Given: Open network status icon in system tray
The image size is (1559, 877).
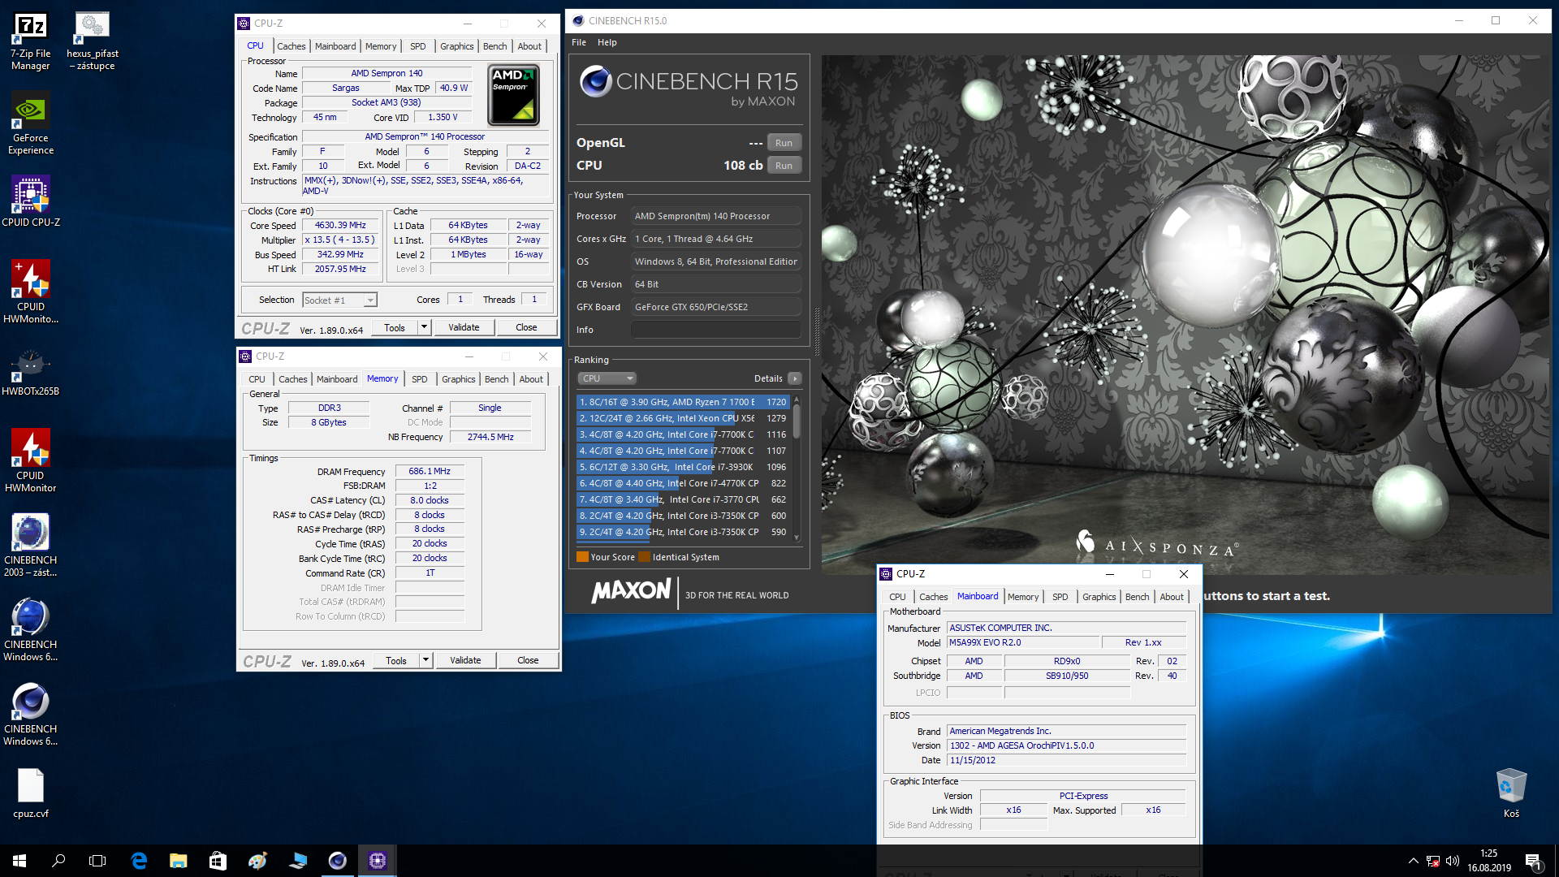Looking at the screenshot, I should pos(1433,861).
